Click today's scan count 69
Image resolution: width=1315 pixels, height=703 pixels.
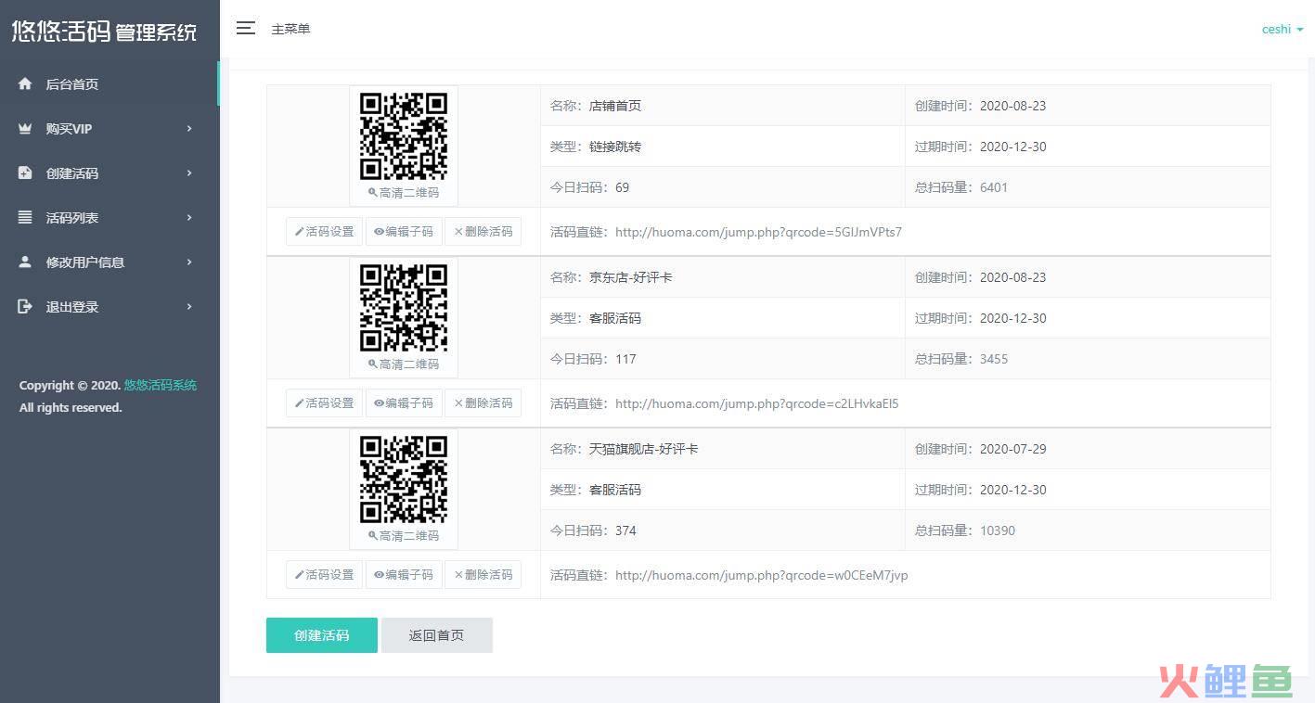point(622,187)
